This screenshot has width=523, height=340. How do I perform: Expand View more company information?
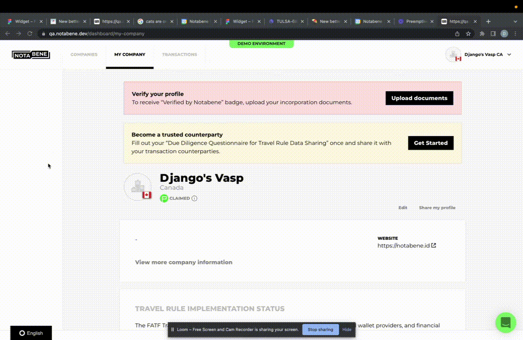click(x=184, y=262)
